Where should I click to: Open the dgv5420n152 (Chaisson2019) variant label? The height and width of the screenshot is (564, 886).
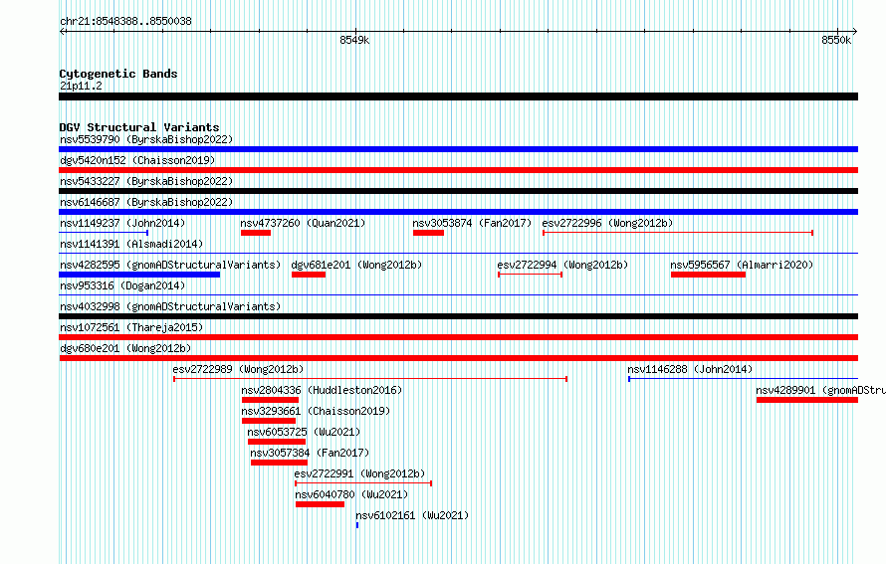tap(137, 160)
